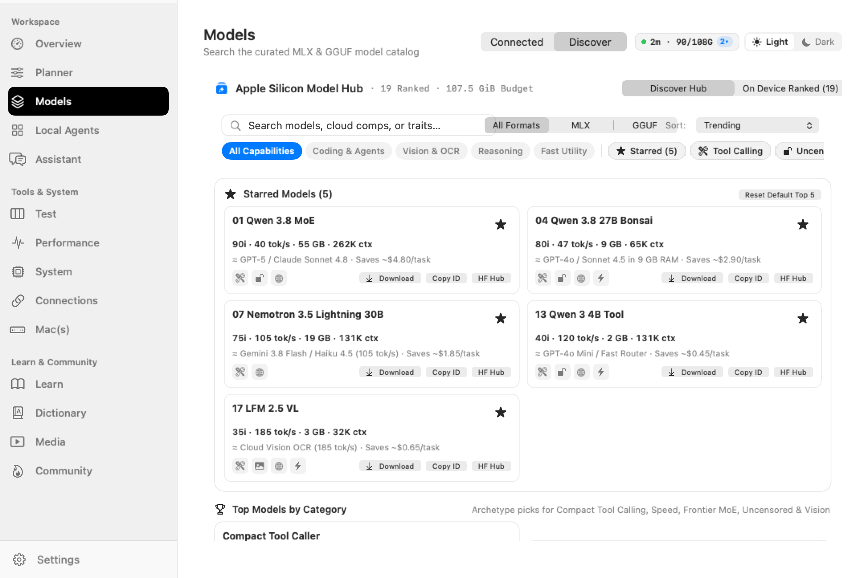
Task: Open the Overview gauge icon in sidebar
Action: tap(17, 44)
